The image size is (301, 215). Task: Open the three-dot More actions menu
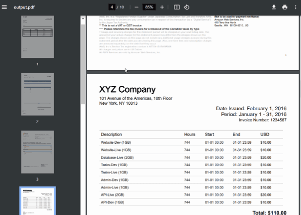click(296, 7)
